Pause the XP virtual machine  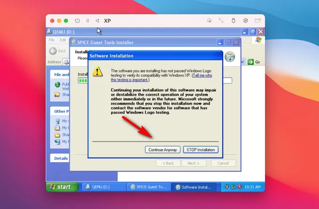click(x=88, y=21)
